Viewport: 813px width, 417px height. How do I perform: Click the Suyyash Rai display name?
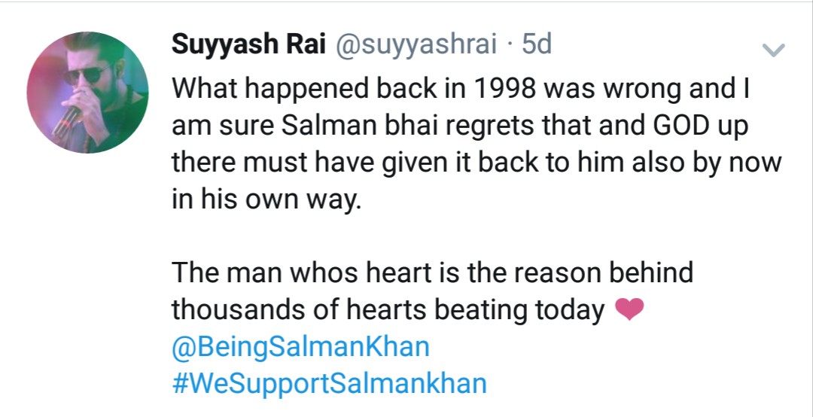[248, 44]
